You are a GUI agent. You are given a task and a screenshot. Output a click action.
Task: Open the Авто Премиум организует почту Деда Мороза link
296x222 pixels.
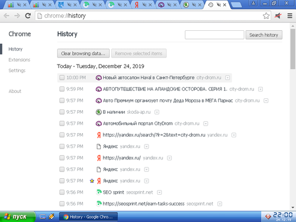click(x=168, y=101)
